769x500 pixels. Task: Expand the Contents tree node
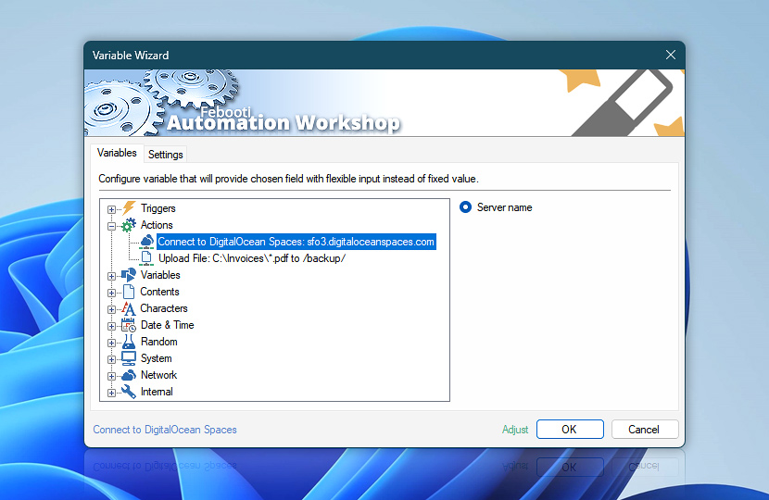pos(111,293)
